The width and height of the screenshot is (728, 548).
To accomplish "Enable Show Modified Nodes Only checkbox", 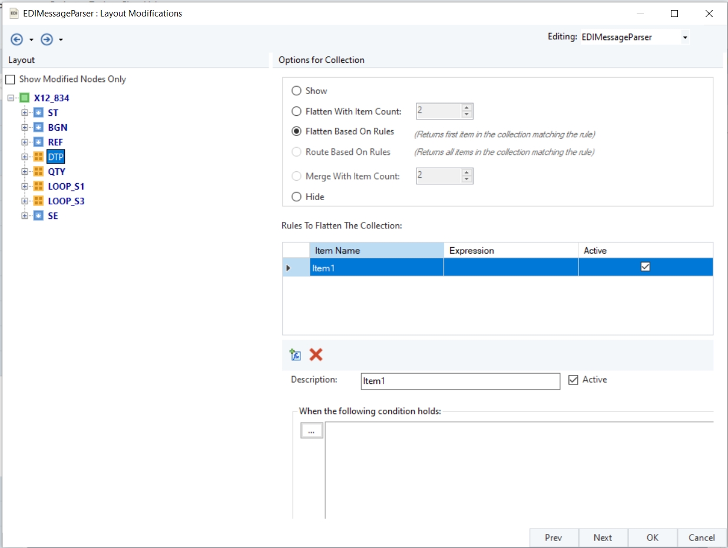I will [x=10, y=79].
